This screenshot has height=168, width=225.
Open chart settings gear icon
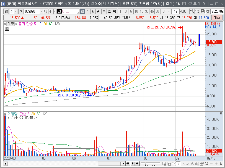[208, 11]
